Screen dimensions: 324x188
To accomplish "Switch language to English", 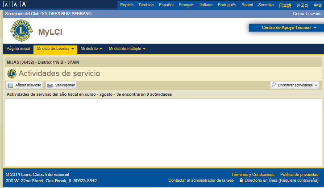I will point(127,4).
